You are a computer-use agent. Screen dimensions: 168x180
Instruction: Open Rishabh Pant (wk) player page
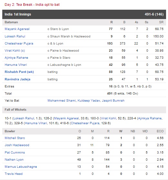point(19,72)
